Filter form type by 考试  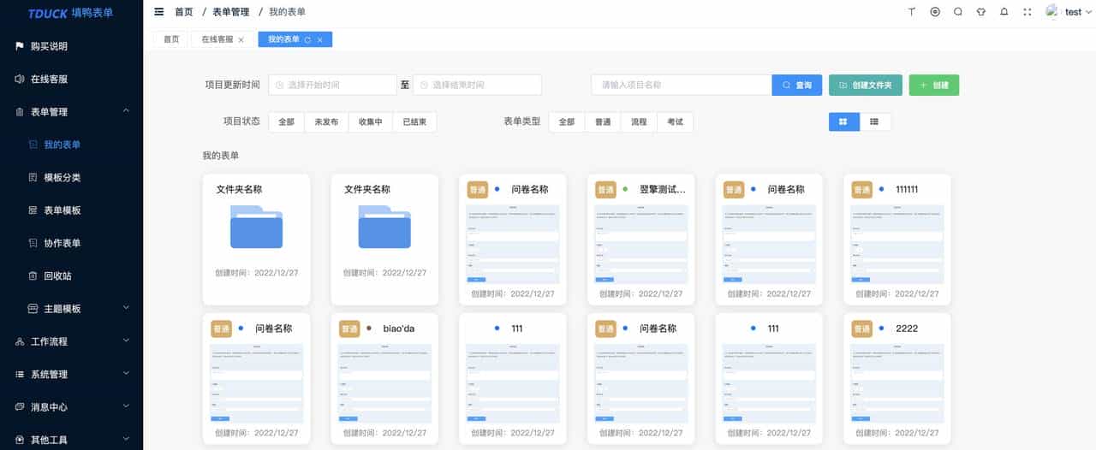(x=675, y=122)
